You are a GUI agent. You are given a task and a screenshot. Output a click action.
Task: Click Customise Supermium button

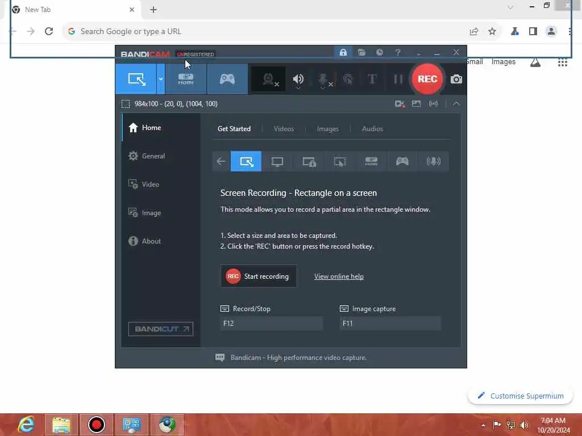[520, 396]
